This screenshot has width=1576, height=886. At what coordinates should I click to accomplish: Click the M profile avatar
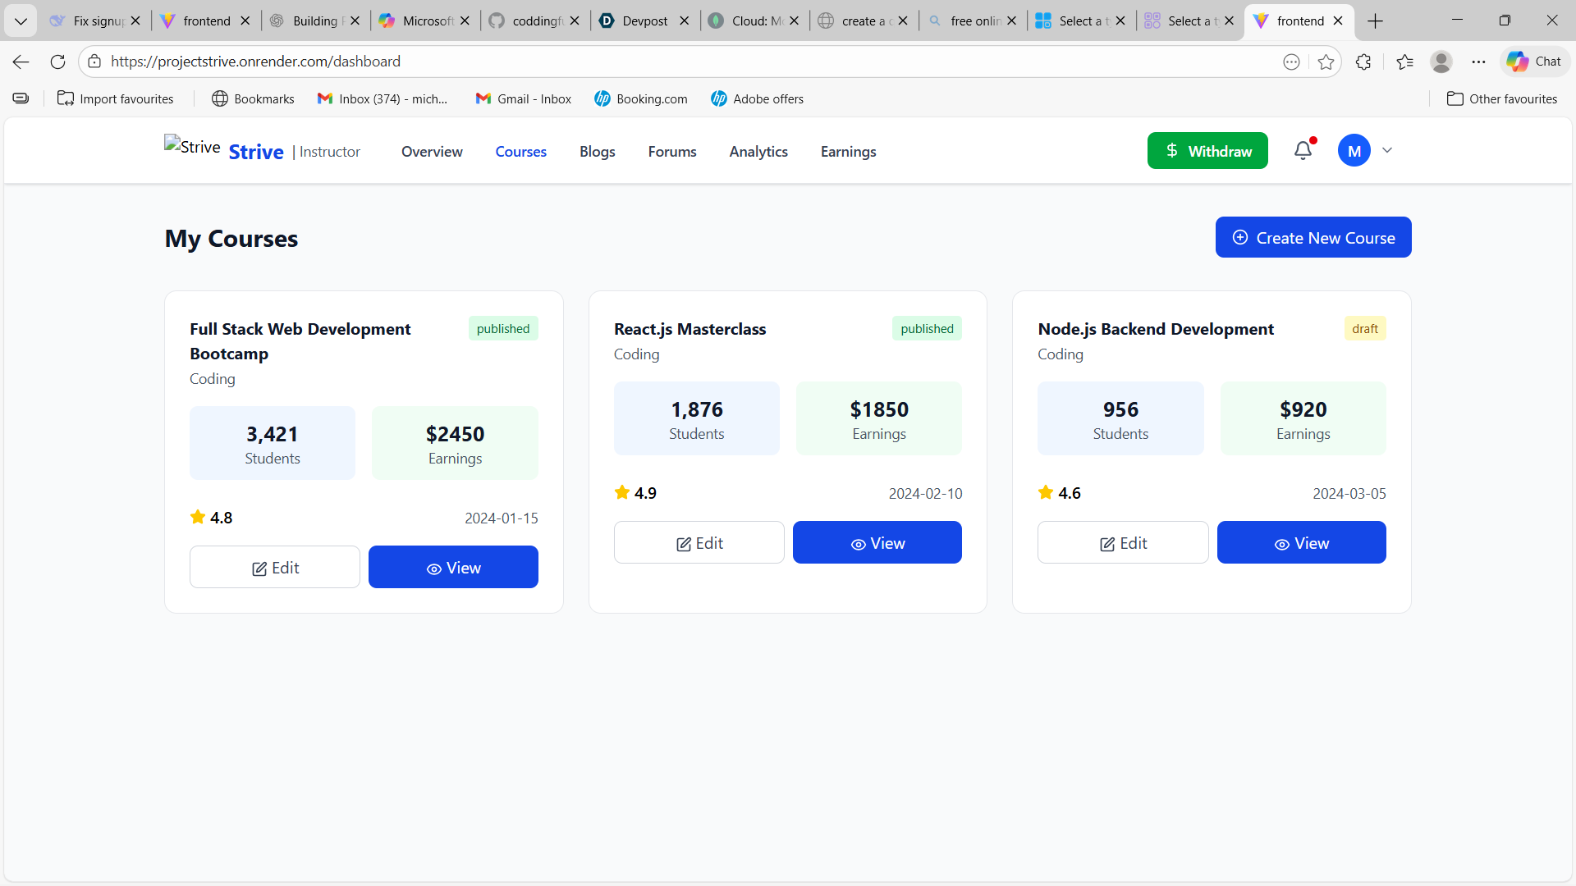click(x=1354, y=151)
